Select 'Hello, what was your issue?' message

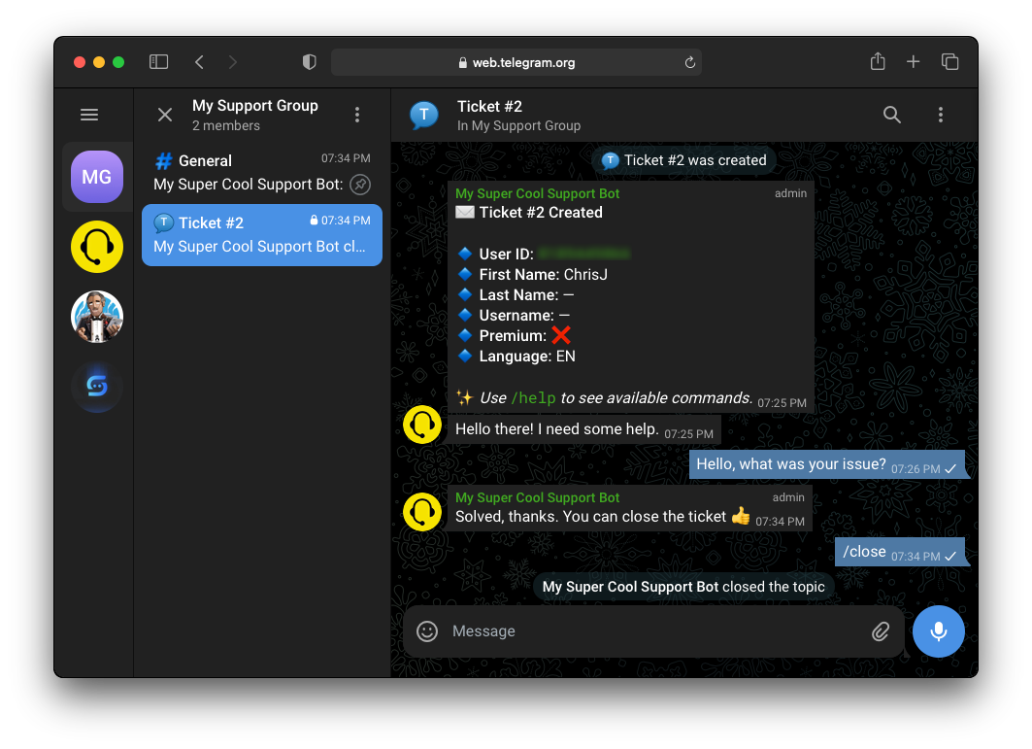pos(826,464)
